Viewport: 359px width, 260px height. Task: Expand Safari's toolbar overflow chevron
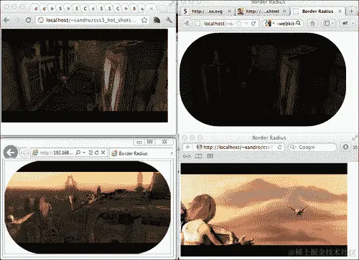(x=355, y=147)
